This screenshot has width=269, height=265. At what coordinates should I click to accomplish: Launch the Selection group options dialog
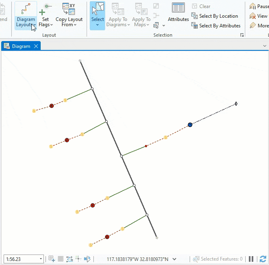click(242, 35)
